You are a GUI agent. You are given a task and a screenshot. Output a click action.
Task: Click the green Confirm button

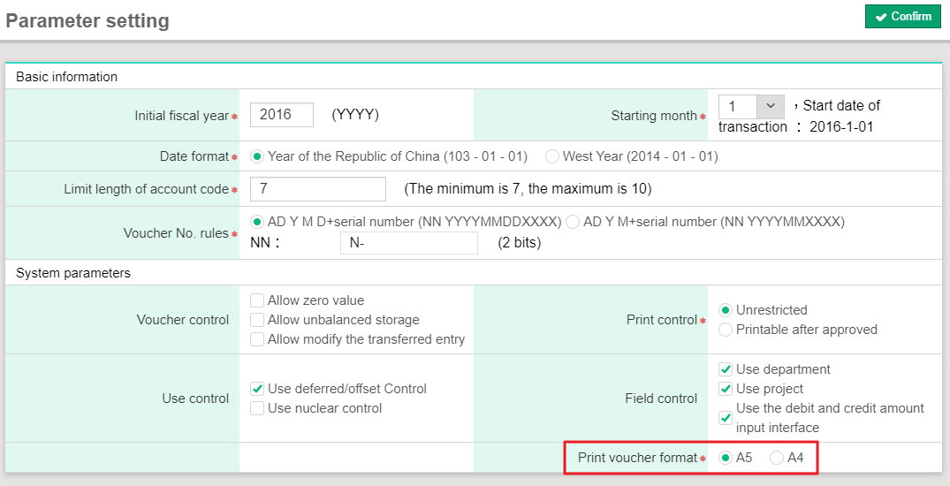902,17
